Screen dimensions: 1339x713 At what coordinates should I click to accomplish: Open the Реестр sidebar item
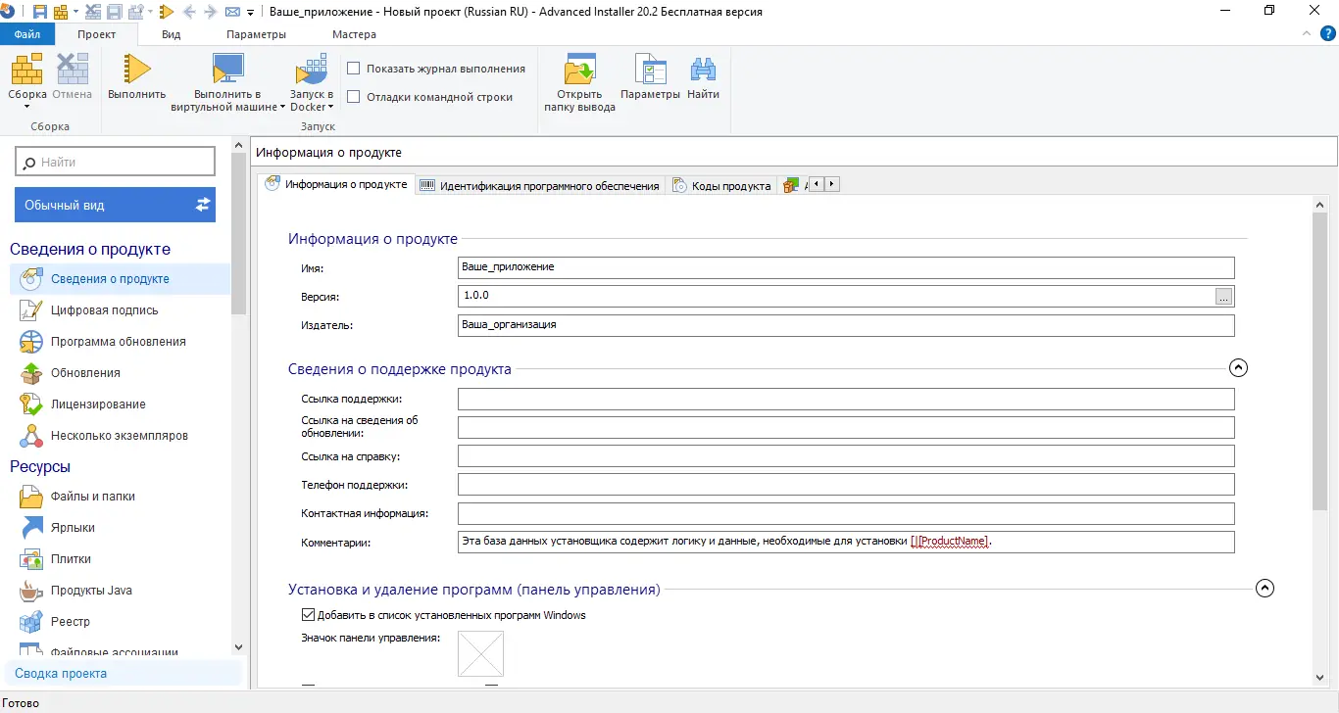coord(71,622)
